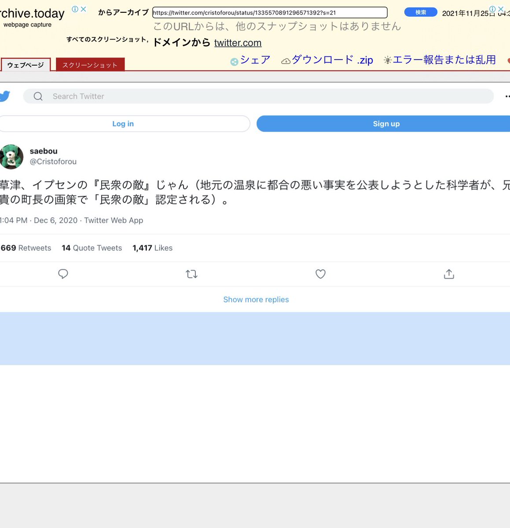
Task: Close the ad next to archive.today
Action: pyautogui.click(x=83, y=9)
